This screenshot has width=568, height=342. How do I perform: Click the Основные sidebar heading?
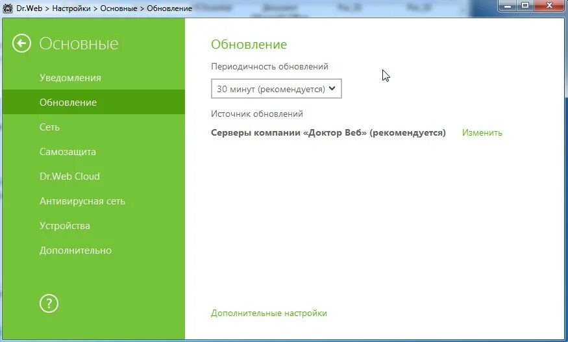(x=79, y=43)
